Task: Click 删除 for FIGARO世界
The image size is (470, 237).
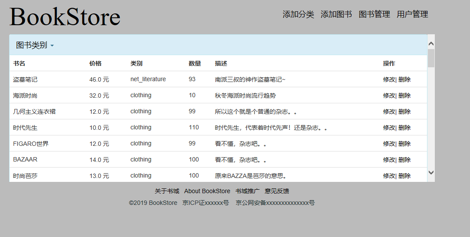Action: coord(404,144)
